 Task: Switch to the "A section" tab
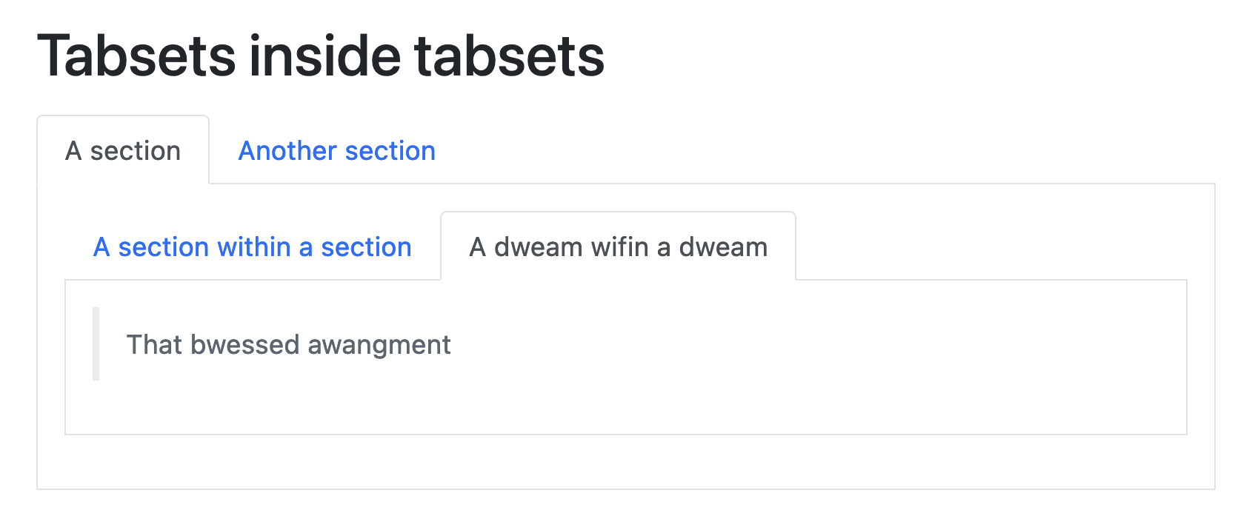point(123,151)
